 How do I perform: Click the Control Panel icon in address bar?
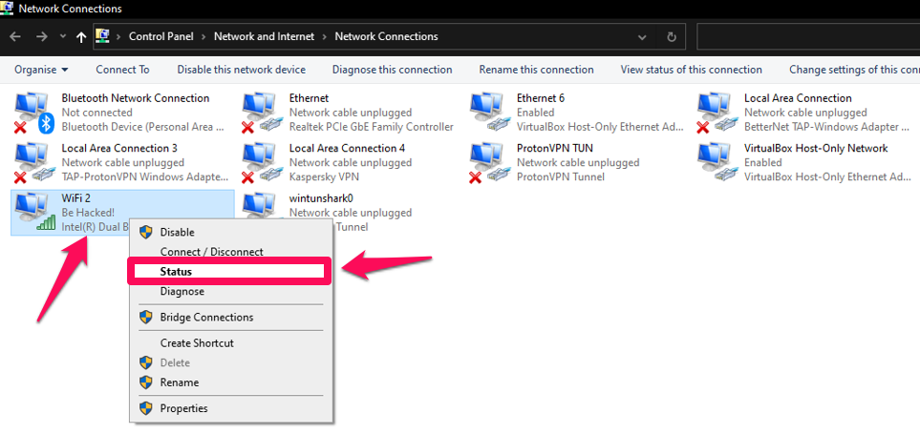click(x=102, y=36)
